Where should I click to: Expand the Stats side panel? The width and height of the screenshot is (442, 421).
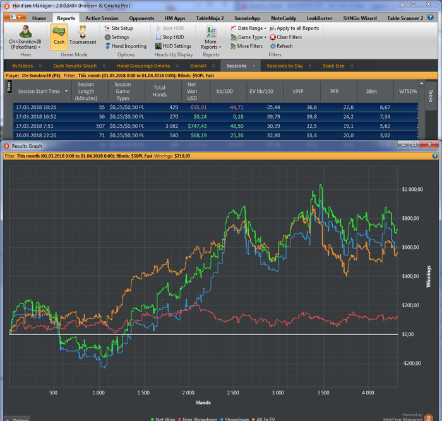pyautogui.click(x=9, y=87)
